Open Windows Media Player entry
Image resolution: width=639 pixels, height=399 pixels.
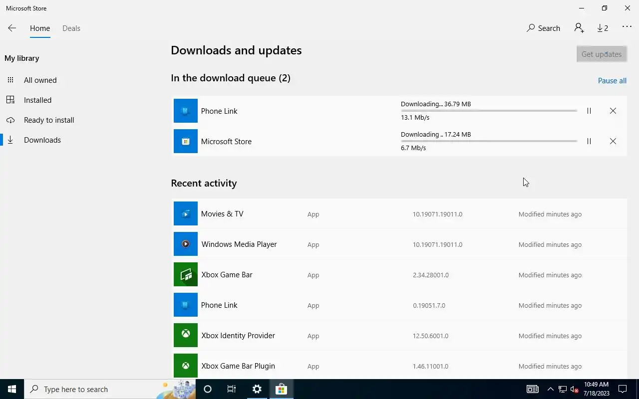399,244
